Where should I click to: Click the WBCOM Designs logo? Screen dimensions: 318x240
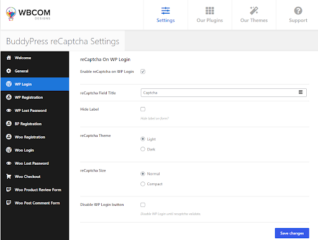click(x=28, y=14)
